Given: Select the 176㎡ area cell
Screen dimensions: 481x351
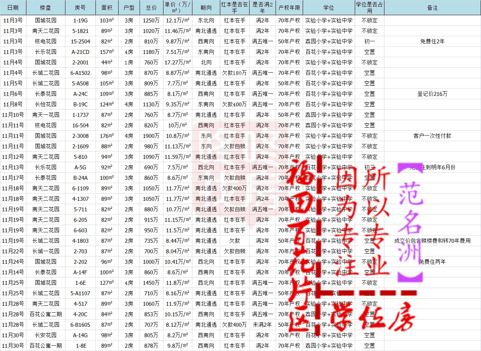Looking at the screenshot, I should (x=107, y=136).
